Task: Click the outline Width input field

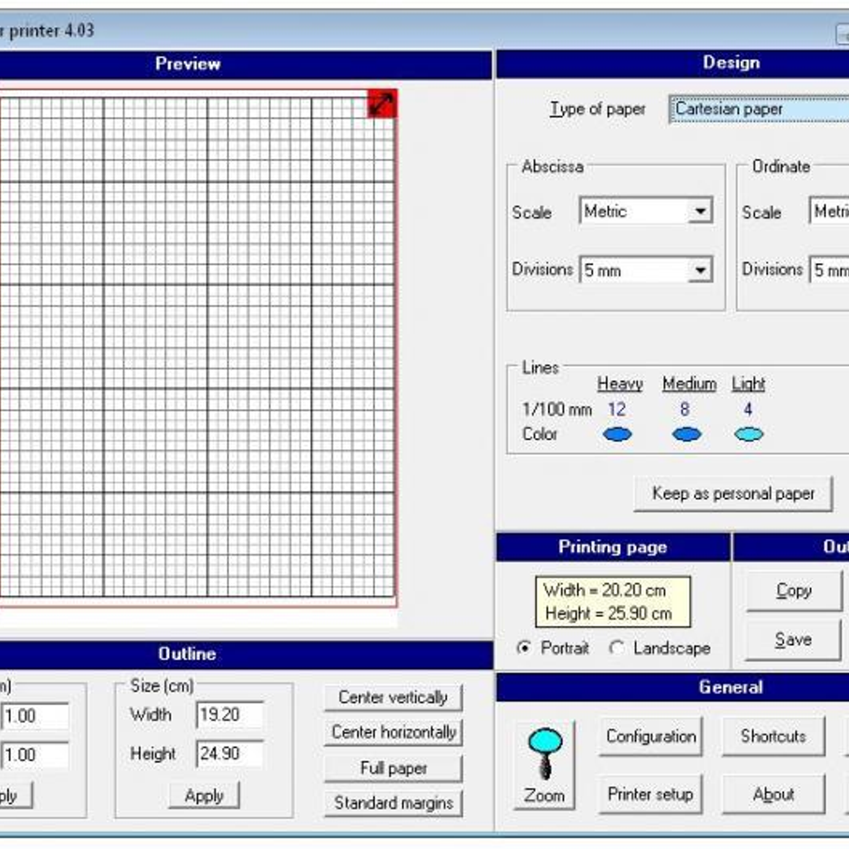Action: tap(229, 715)
